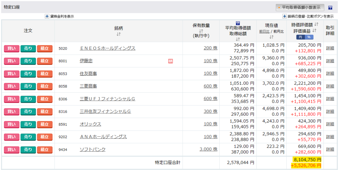Expand 銘柄の登録・比較ボタンを表示 option

[x=285, y=16]
